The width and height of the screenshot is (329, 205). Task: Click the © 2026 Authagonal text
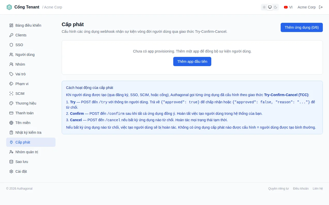[x=19, y=189]
